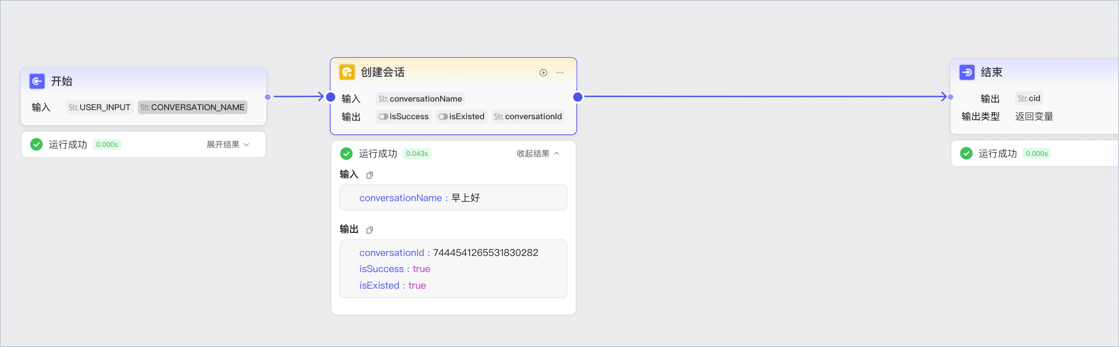The width and height of the screenshot is (1119, 347).
Task: Copy the 输入 result data
Action: point(370,175)
